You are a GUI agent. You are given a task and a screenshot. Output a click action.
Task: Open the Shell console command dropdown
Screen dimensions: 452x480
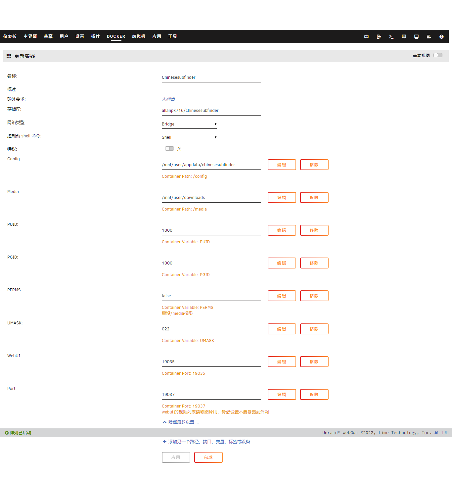tap(189, 137)
